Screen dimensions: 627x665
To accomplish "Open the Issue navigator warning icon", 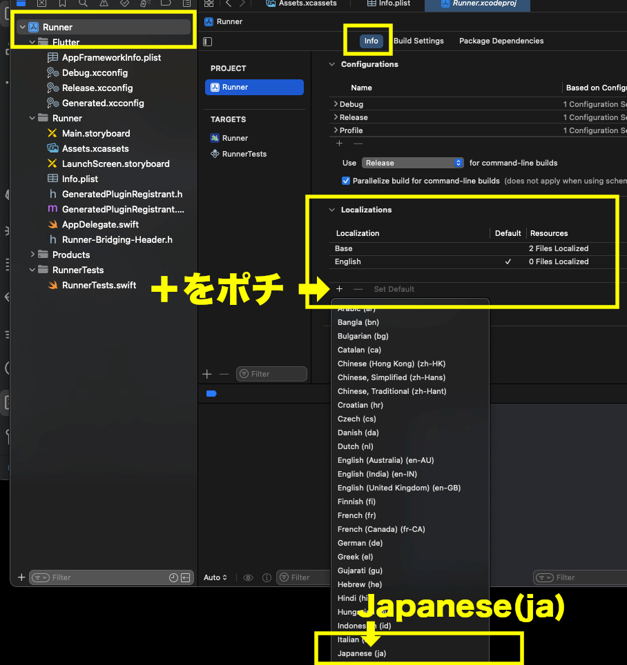I will point(104,3).
